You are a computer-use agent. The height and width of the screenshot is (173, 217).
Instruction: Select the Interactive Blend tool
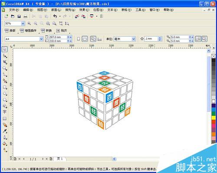tap(5, 125)
